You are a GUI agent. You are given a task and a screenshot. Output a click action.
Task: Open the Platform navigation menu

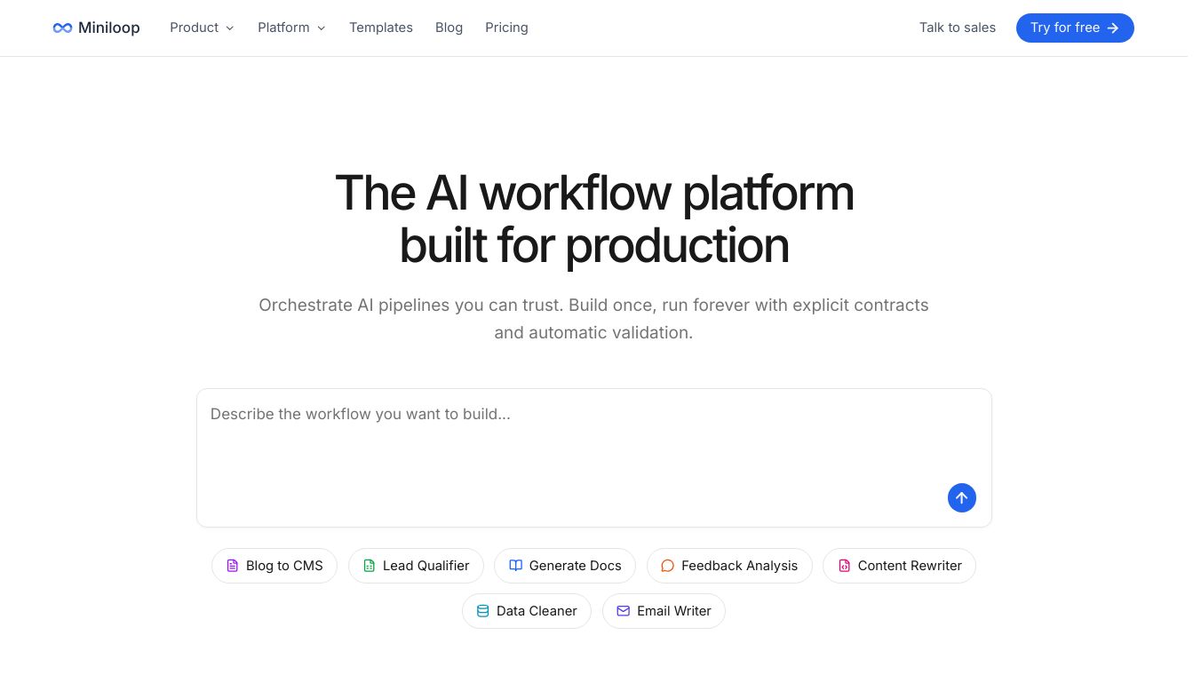(x=291, y=28)
